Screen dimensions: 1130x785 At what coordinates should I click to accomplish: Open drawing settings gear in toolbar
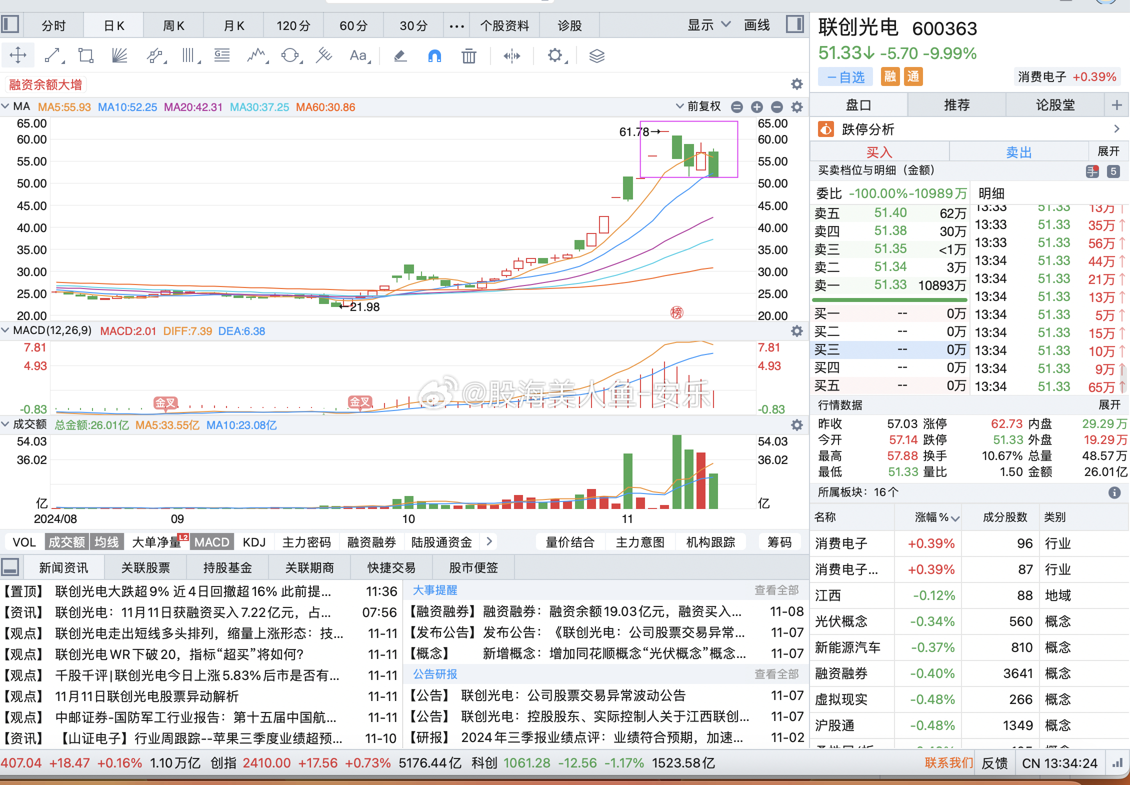point(555,55)
